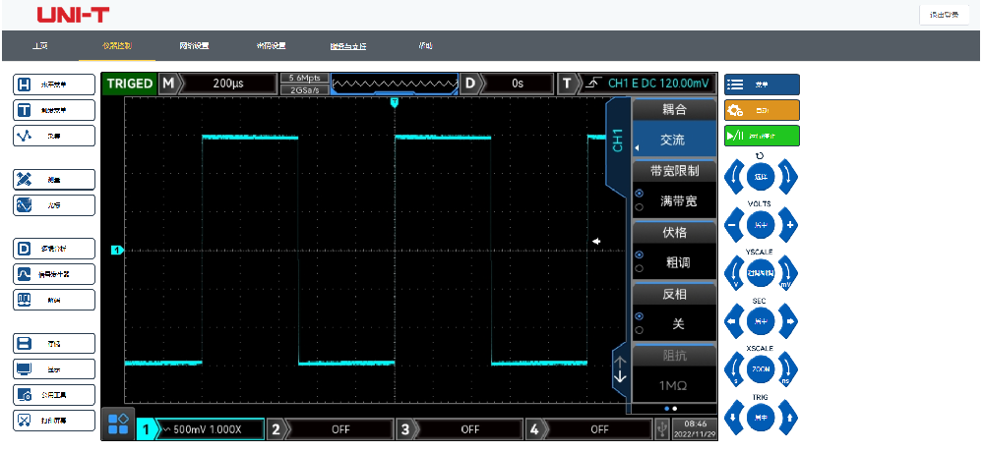Click the SEC right arrow button
This screenshot has height=452, width=984.
790,321
